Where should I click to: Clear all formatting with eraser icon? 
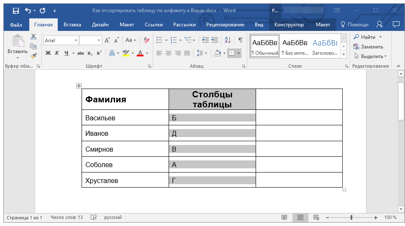146,40
